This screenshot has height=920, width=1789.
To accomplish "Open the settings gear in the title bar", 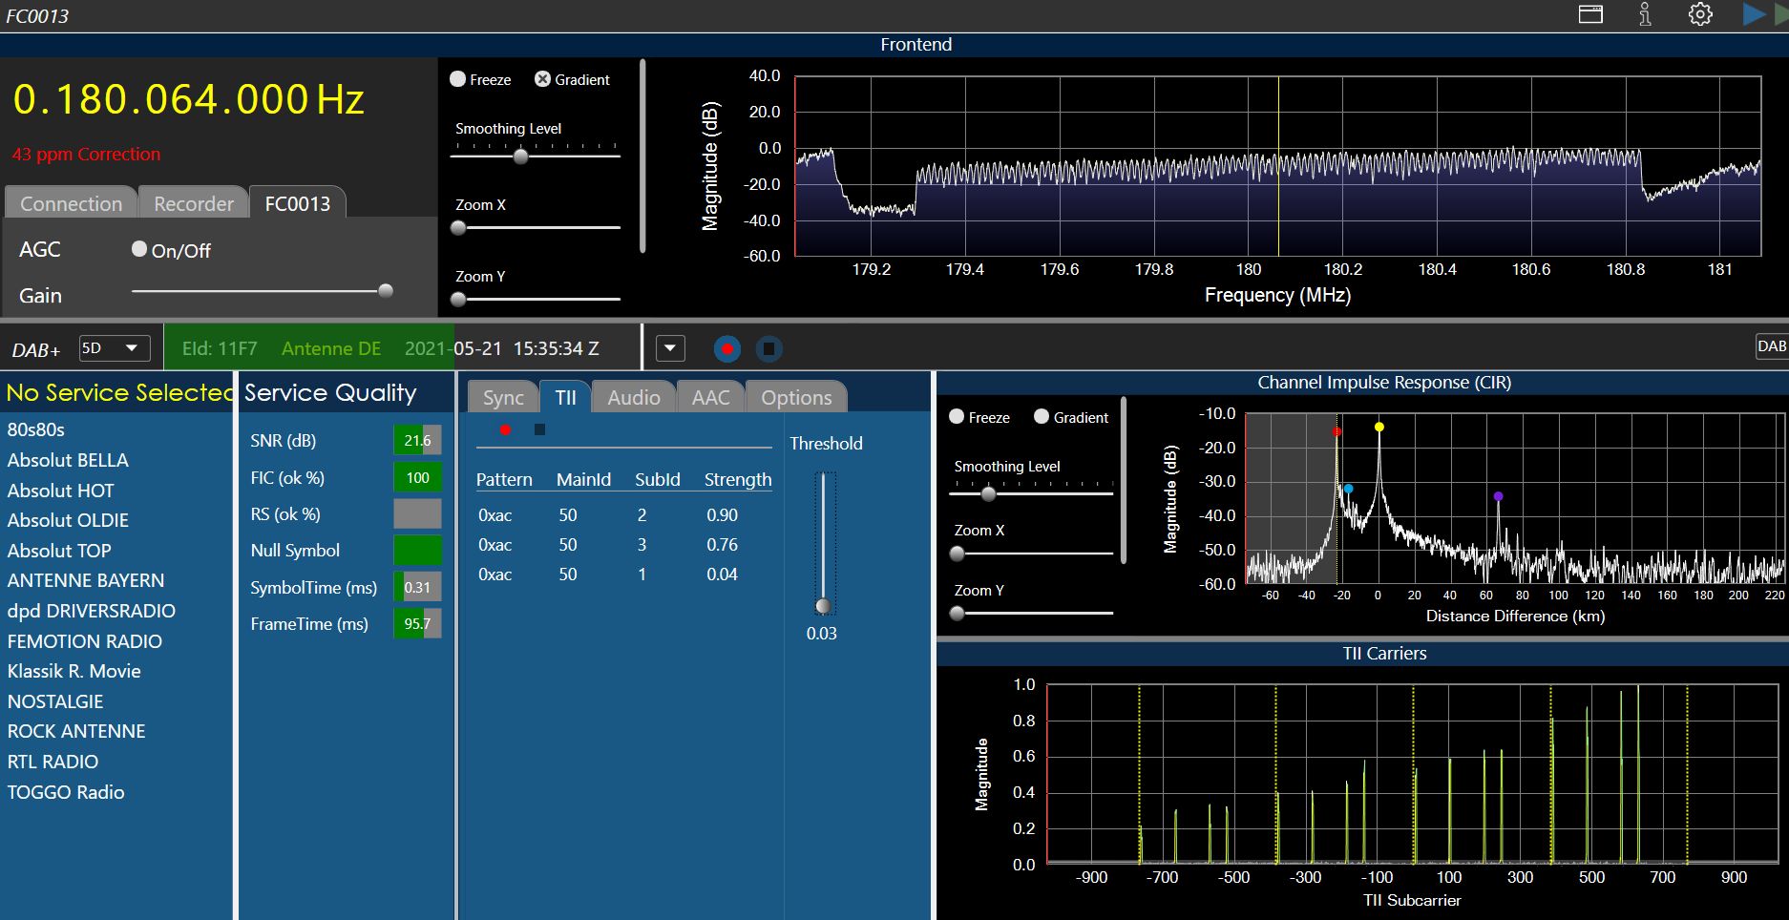I will 1700,14.
